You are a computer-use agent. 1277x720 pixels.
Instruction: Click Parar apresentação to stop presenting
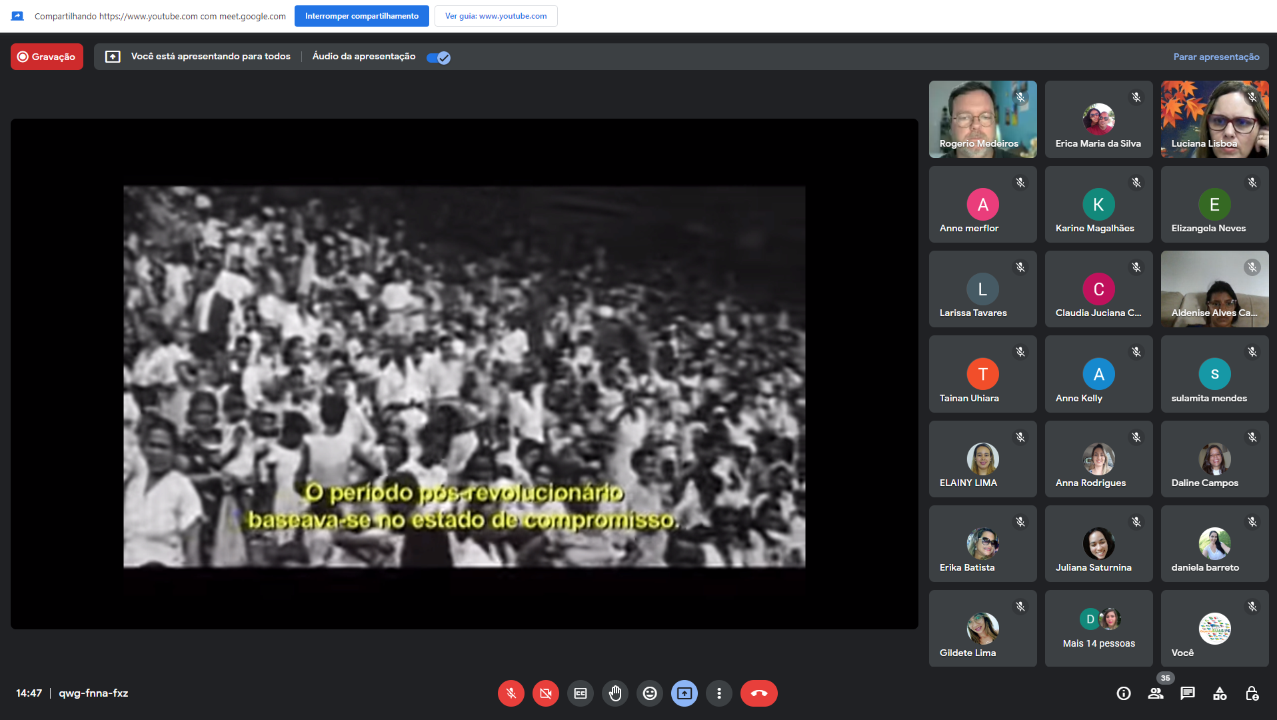(x=1216, y=57)
